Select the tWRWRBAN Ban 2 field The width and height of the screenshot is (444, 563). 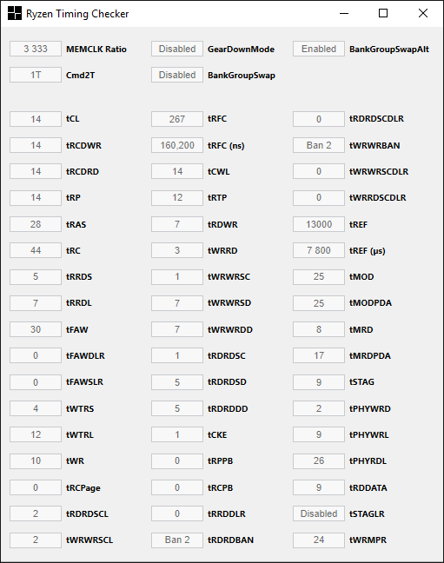tap(319, 145)
